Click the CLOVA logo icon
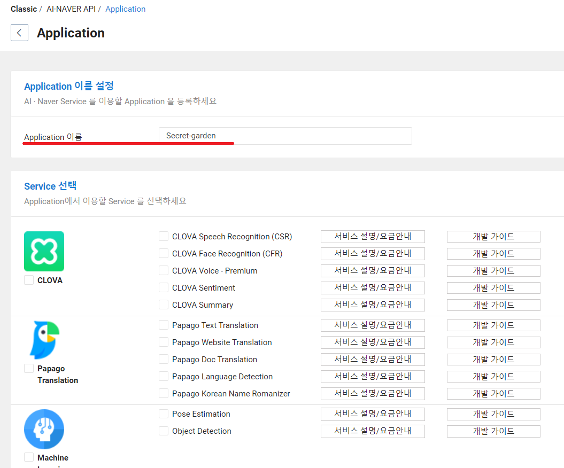 pos(44,251)
